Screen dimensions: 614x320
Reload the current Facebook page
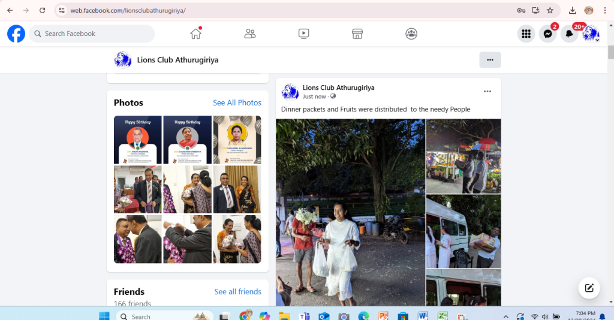[x=43, y=11]
